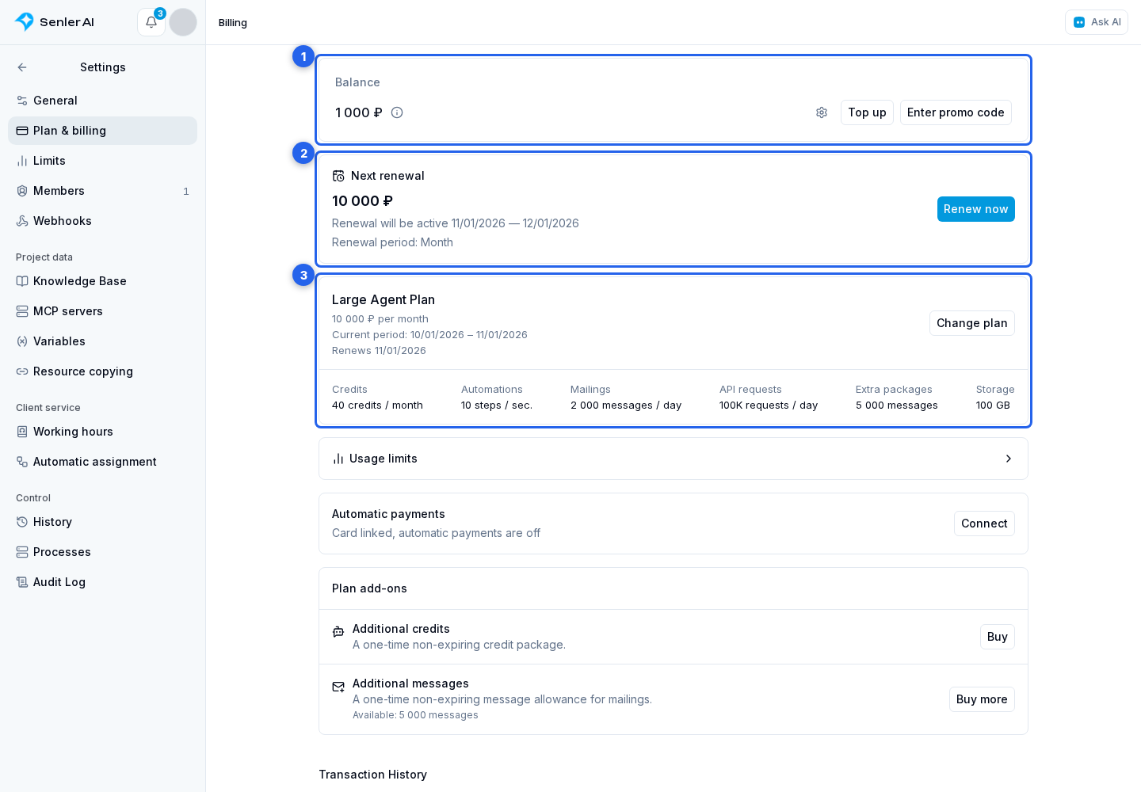Click the Next renewal calendar icon
The image size is (1141, 792).
tap(338, 176)
